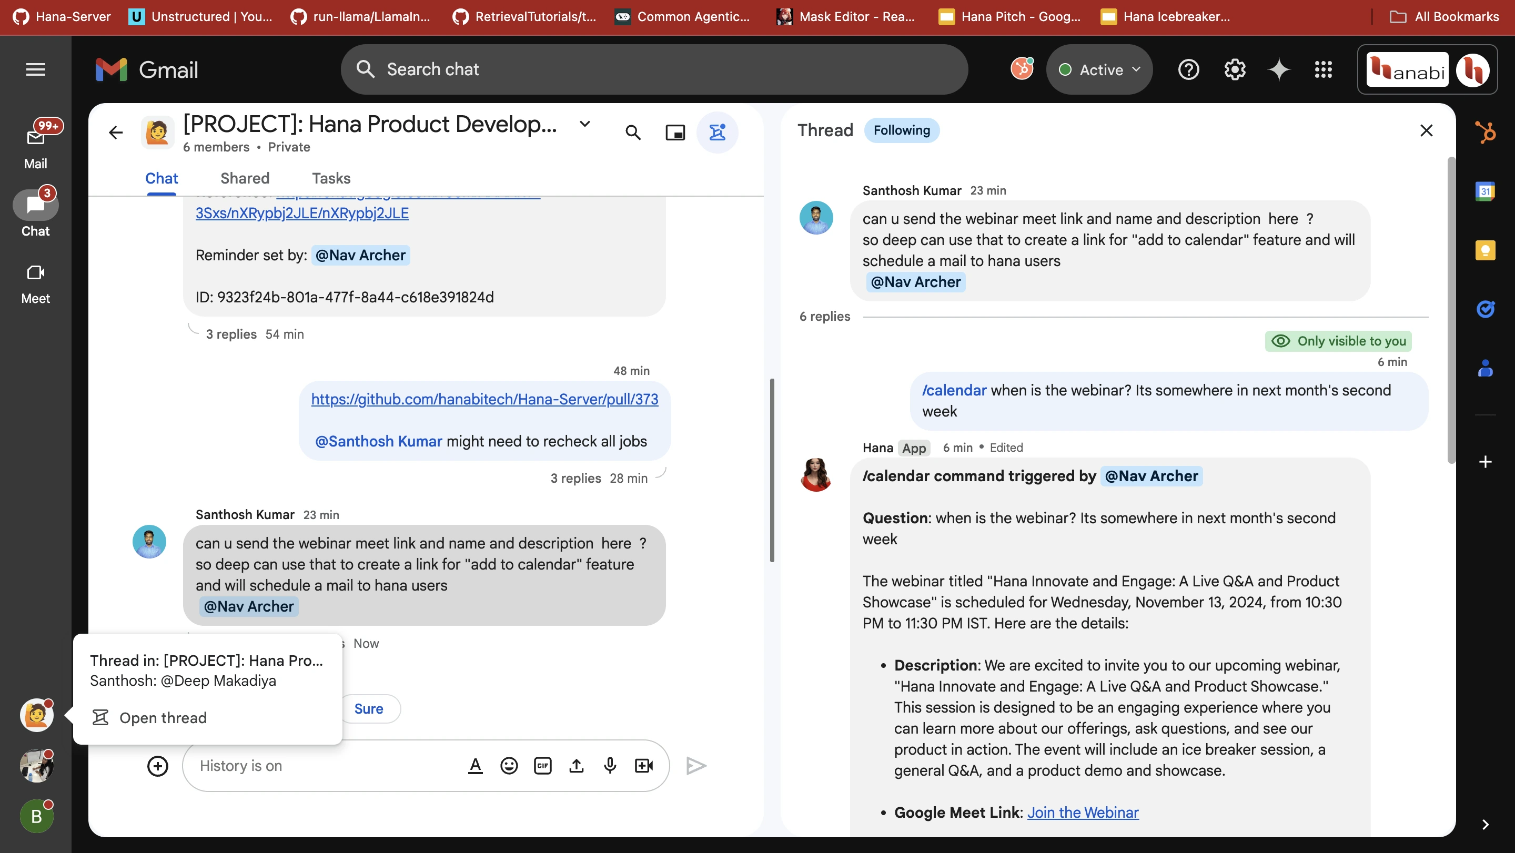Click the upload file icon

(x=577, y=765)
